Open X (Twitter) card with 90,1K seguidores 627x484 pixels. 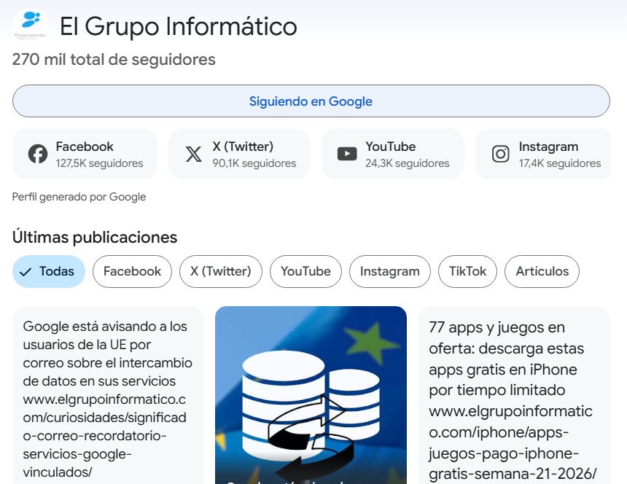239,154
